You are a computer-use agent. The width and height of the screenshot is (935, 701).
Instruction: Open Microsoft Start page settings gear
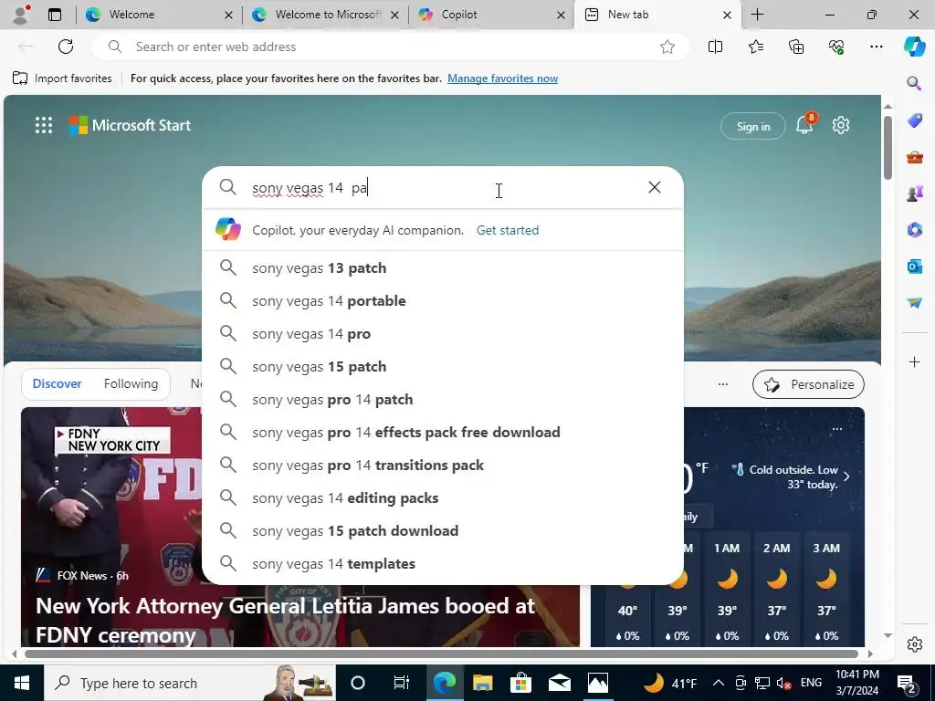pyautogui.click(x=841, y=125)
